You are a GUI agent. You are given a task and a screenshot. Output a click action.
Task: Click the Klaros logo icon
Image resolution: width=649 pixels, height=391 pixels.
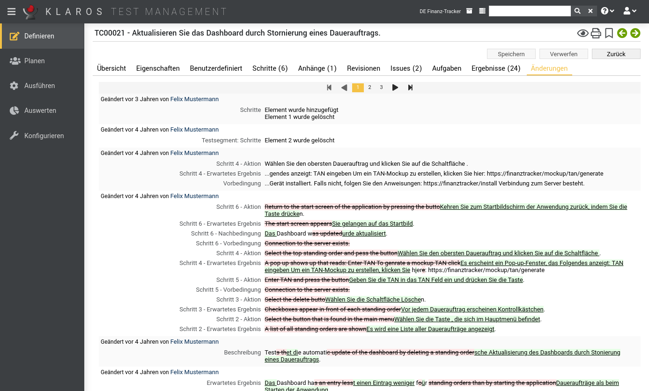pos(30,11)
